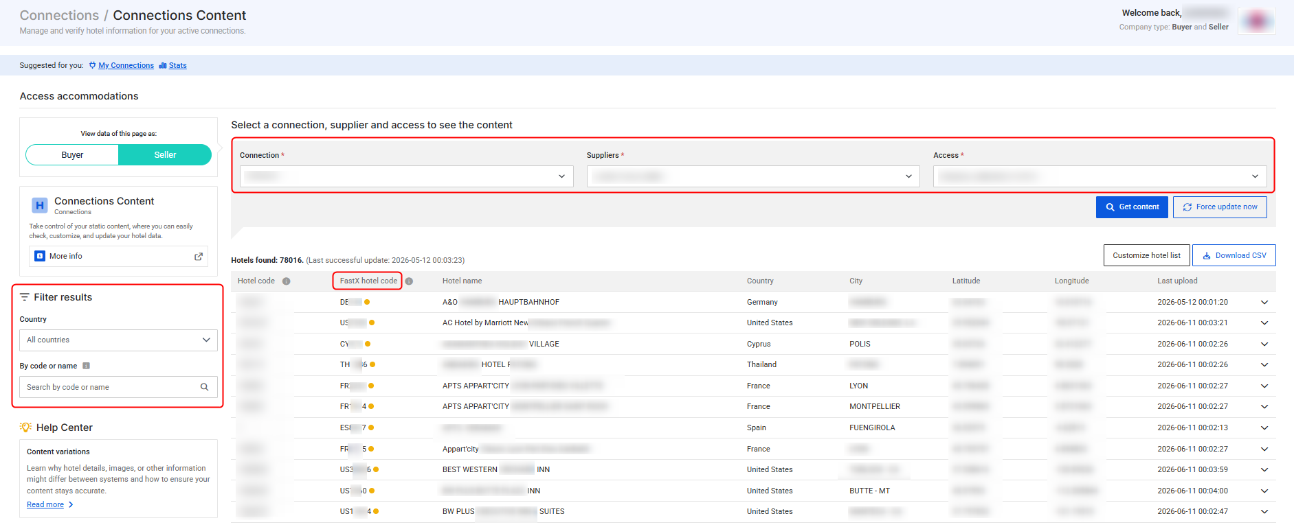Click the Longitude column header
1294x527 pixels.
tap(1072, 281)
